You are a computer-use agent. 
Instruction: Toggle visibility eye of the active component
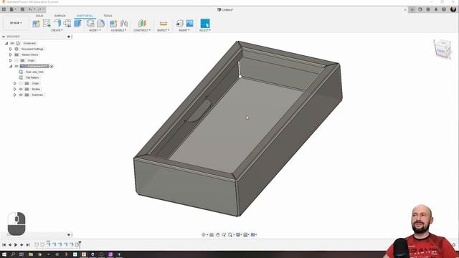point(16,66)
